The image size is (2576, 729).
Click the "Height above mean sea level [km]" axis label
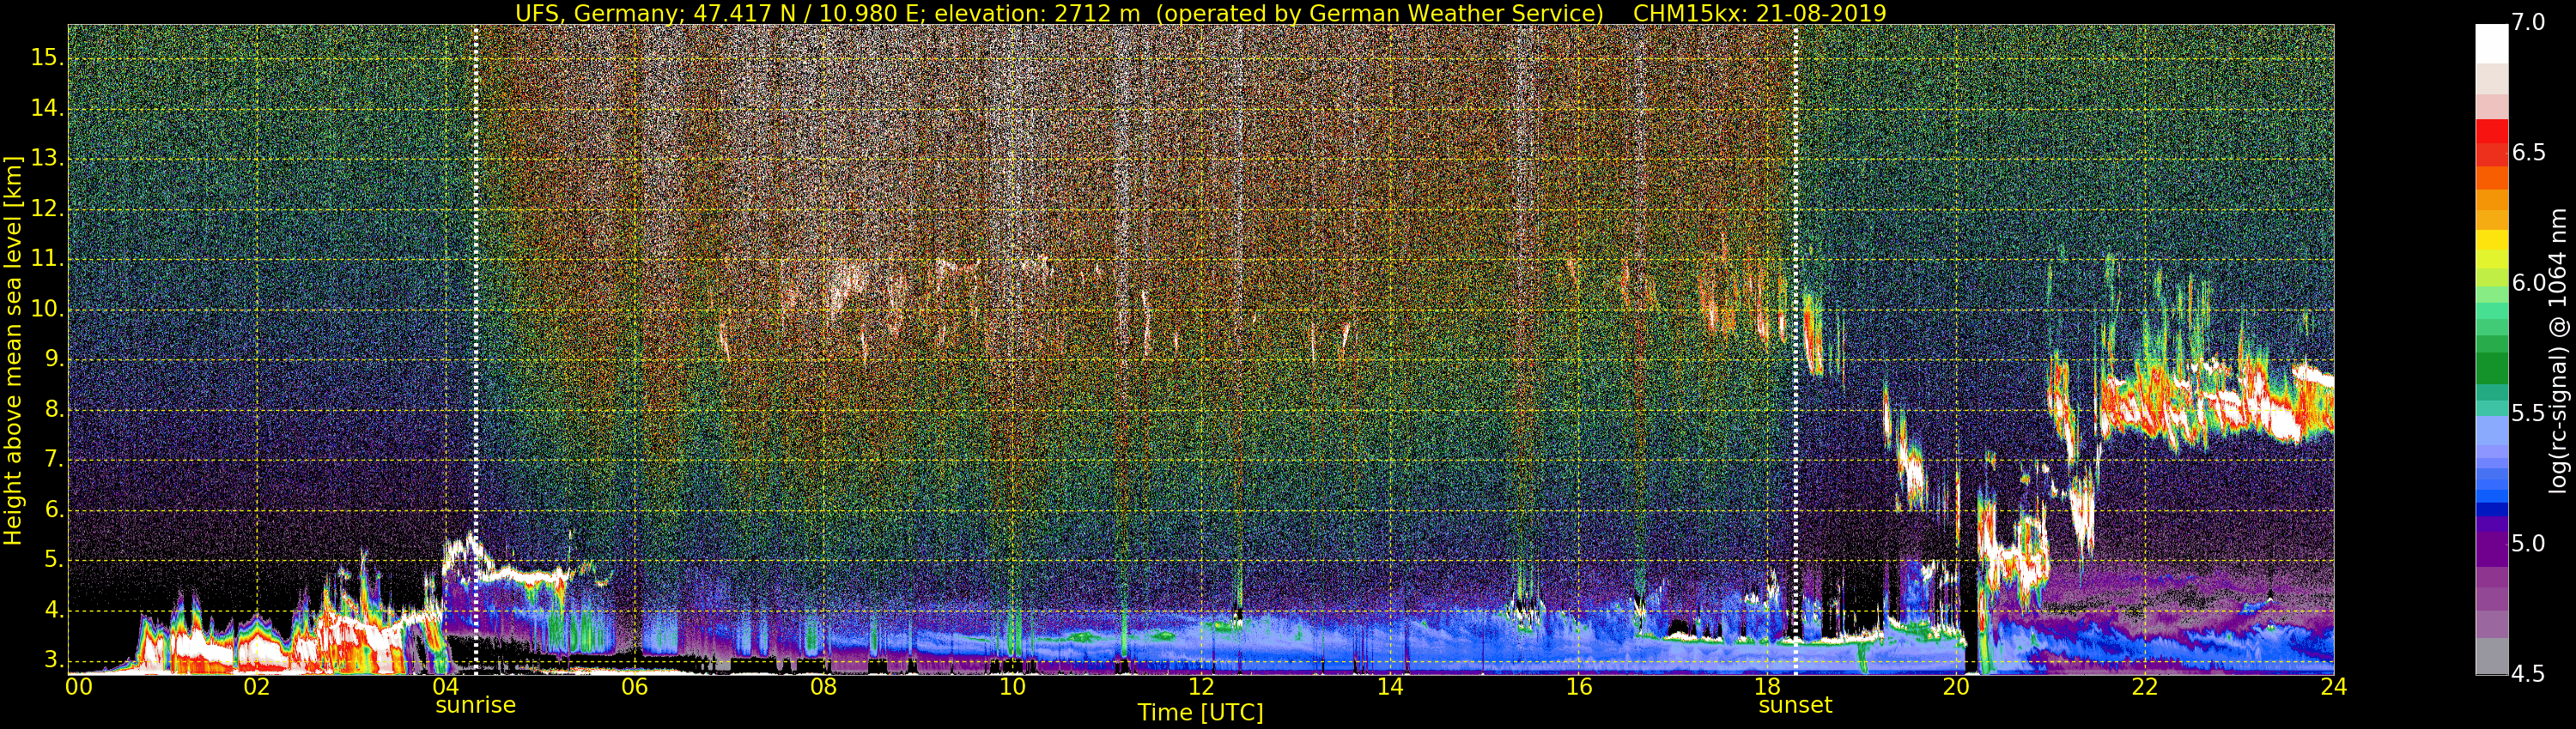13,350
